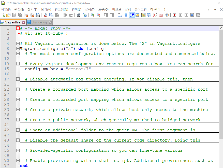Create a new file with the New icon
The image size is (223, 168).
point(3,15)
